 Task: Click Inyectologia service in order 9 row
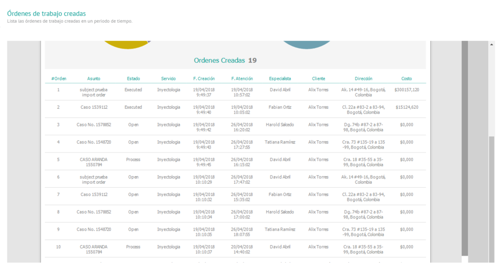point(168,229)
